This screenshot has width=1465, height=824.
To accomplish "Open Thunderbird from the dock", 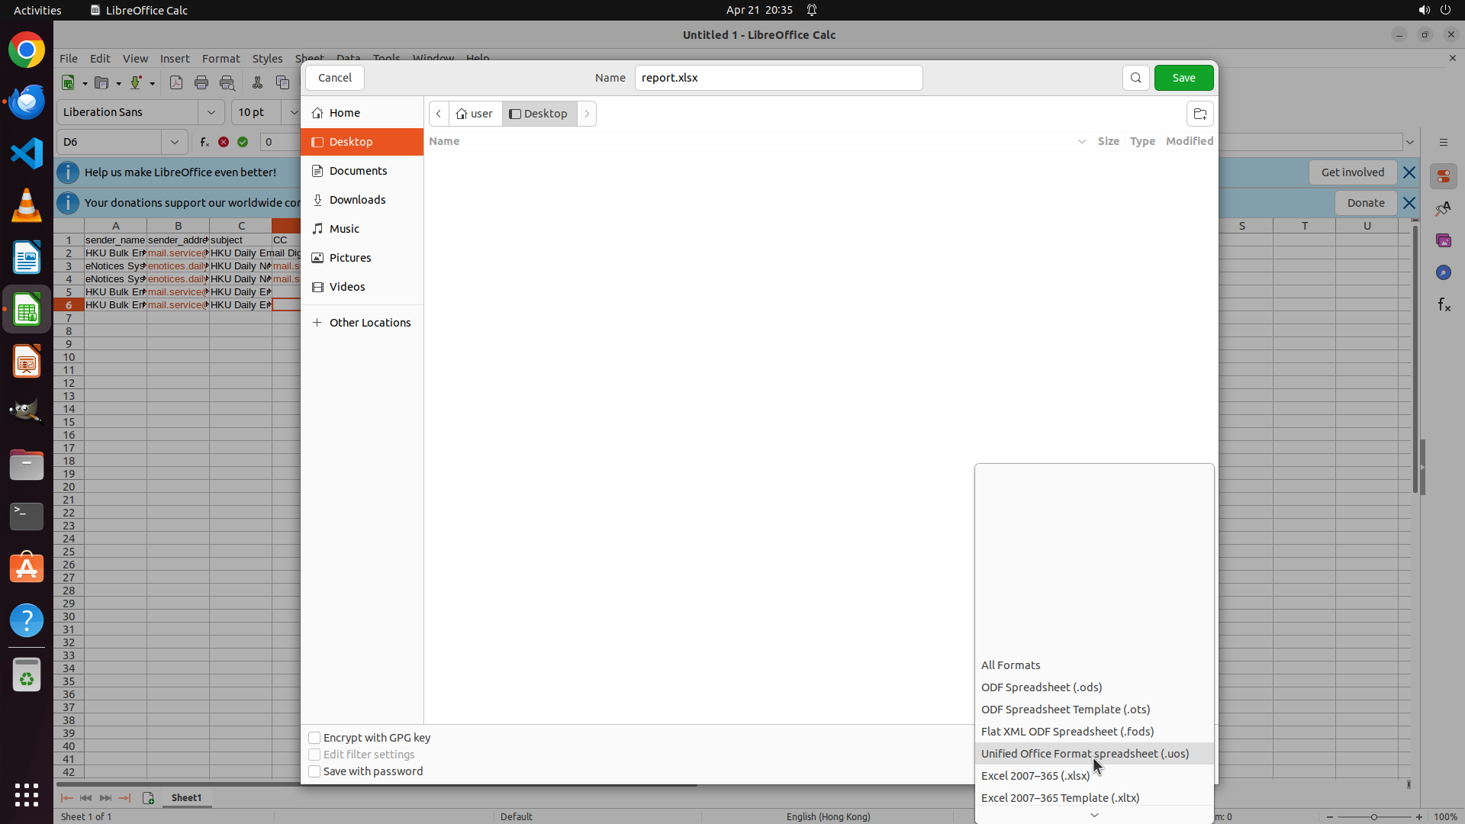I will pos(27,101).
